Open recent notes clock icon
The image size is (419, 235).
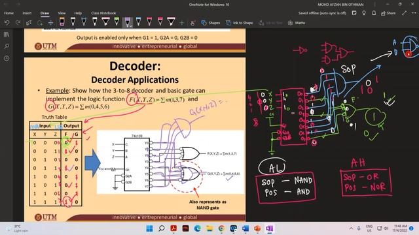[7, 58]
